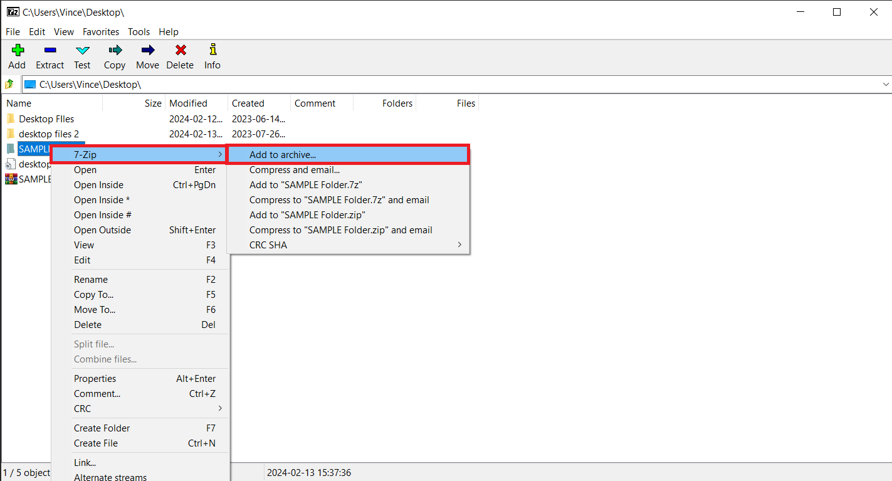The width and height of the screenshot is (892, 481).
Task: Choose Open Inside * entry
Action: 140,200
